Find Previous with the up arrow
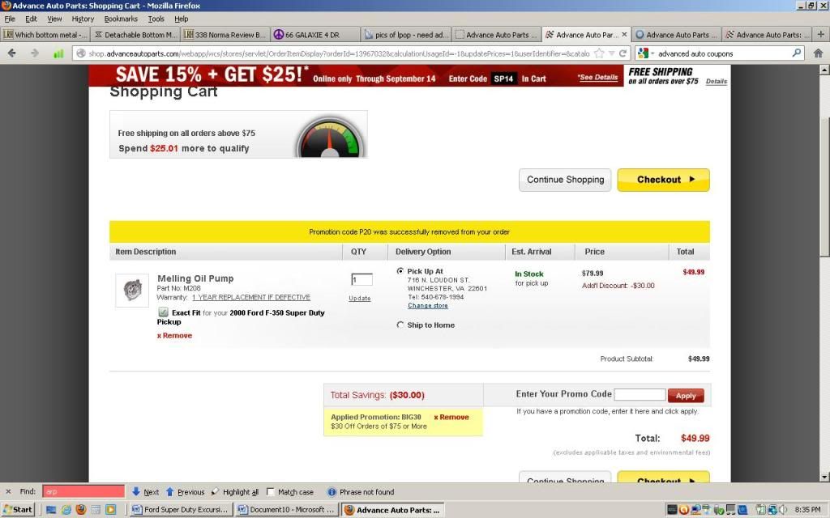Screen dimensions: 830x518 tap(185, 491)
